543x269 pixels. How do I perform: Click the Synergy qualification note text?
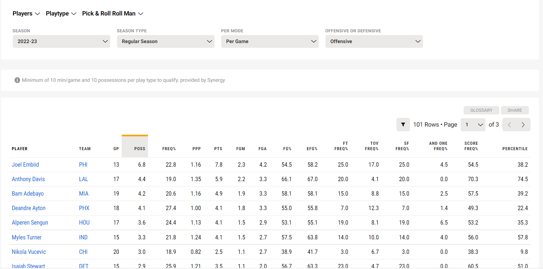coord(123,80)
